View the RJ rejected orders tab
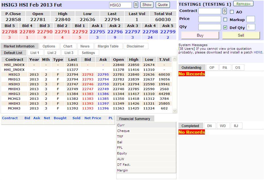 tap(236, 126)
